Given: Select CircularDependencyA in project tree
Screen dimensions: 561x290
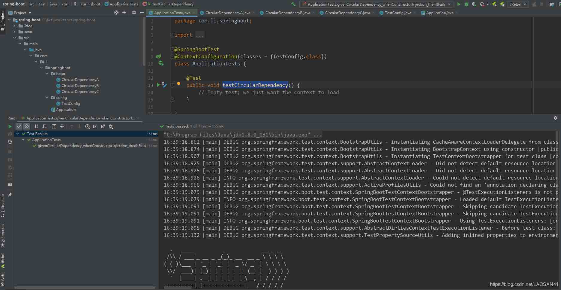Looking at the screenshot, I should click(80, 80).
